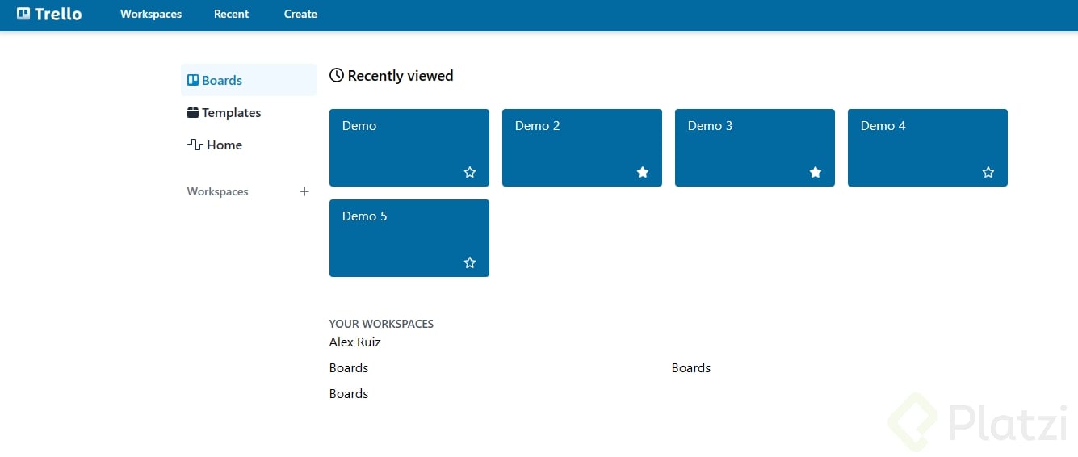Open the Demo 5 board tile
This screenshot has width=1078, height=457.
(396, 234)
